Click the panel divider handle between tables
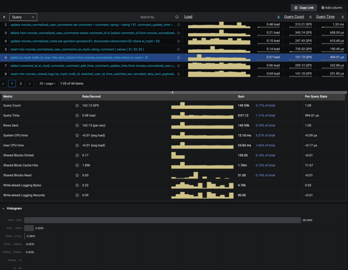348x270 pixels. [x=173, y=92]
